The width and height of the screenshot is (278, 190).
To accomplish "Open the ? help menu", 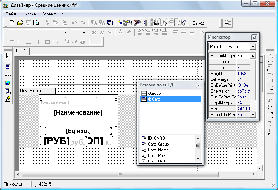I will click(62, 14).
